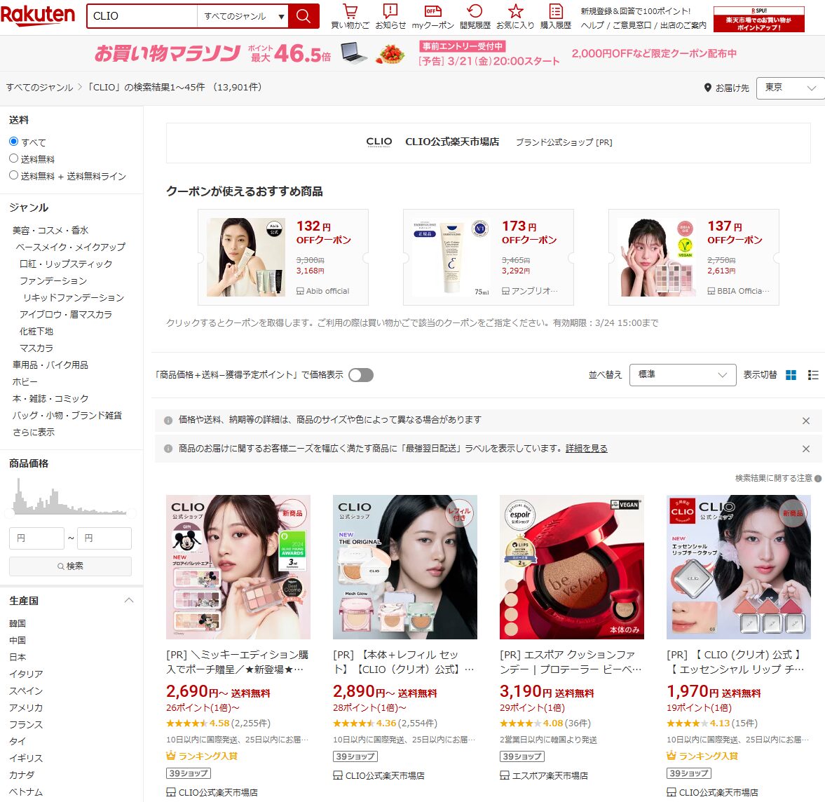825x802 pixels.
Task: Get the 137円 OFF BBIA coupon
Action: click(x=693, y=257)
